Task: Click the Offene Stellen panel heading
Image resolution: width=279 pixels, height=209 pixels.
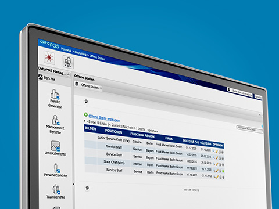Action: tap(84, 78)
